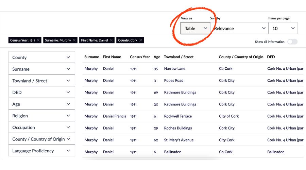Viewport: 306px width, 170px height.
Task: Click the Census Year column header
Action: pyautogui.click(x=140, y=57)
